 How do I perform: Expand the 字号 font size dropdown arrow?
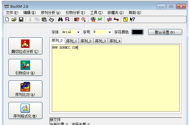110,32
